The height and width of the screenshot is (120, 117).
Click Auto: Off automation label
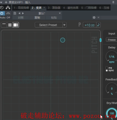tap(5, 18)
